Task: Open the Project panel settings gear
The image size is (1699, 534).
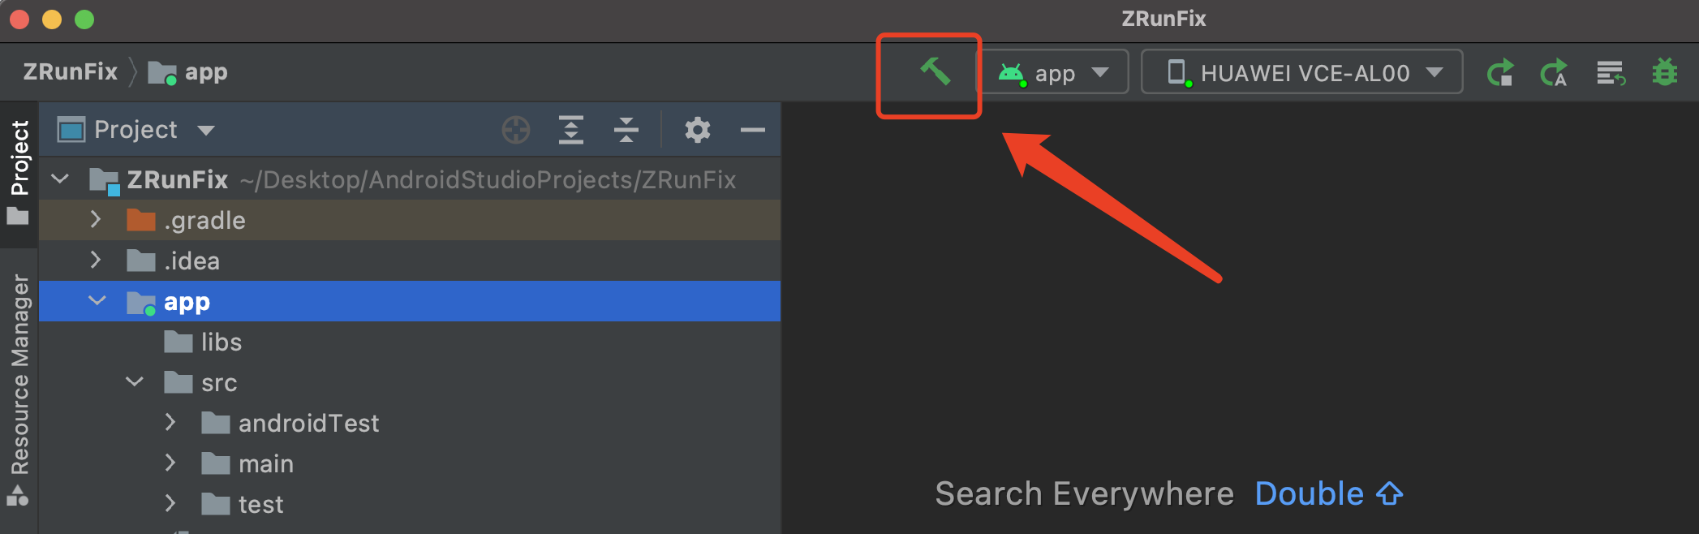Action: click(x=696, y=130)
